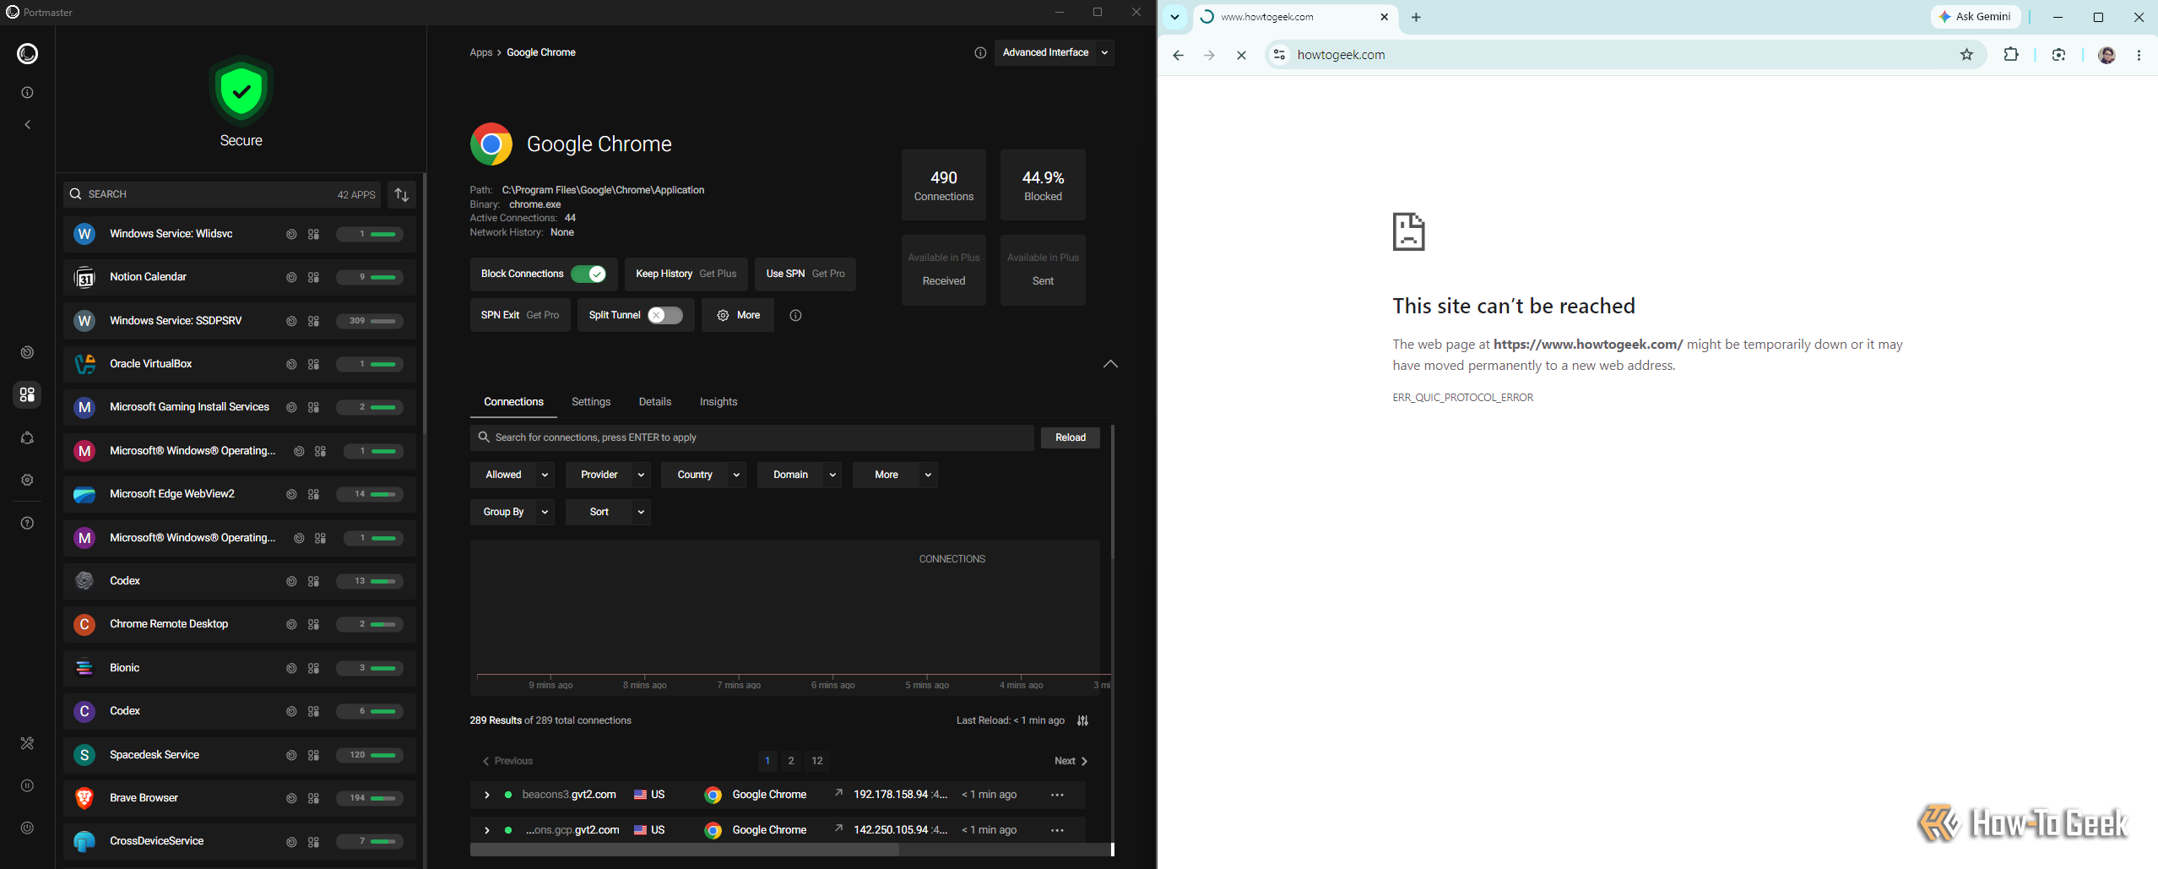Click the bookmark star in Chrome's address bar
Viewport: 2158px width, 869px height.
point(1966,55)
